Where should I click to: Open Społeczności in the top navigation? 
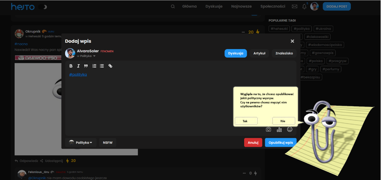272,6
